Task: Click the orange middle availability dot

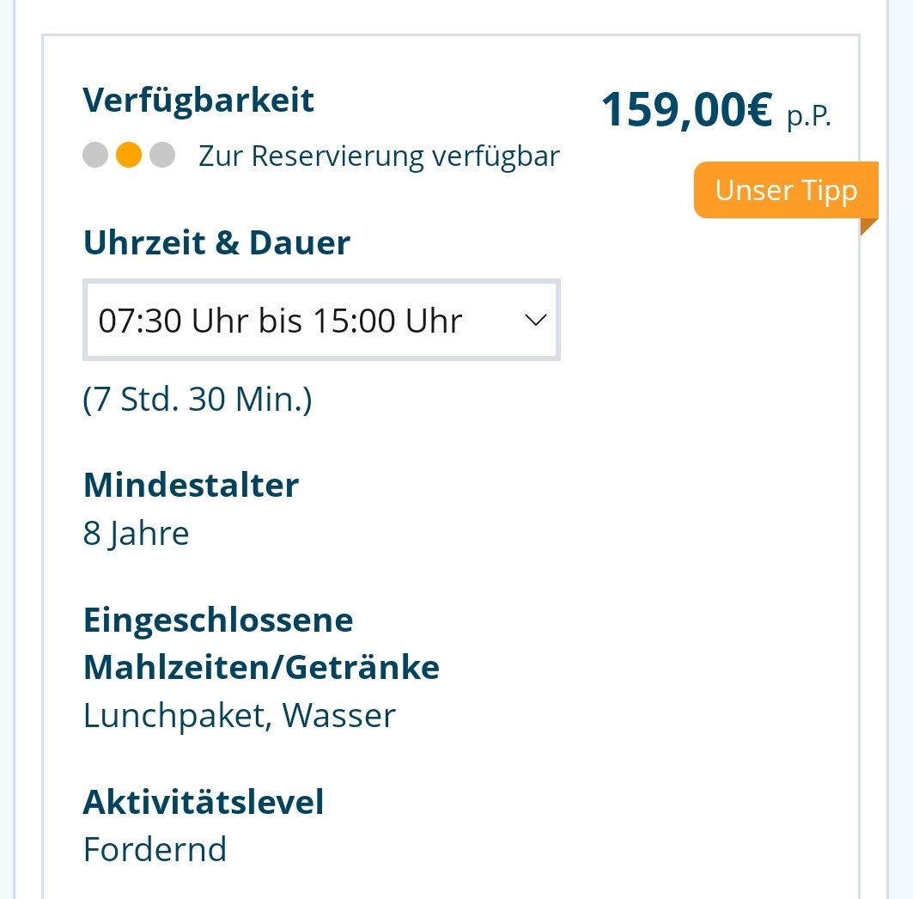Action: point(129,155)
